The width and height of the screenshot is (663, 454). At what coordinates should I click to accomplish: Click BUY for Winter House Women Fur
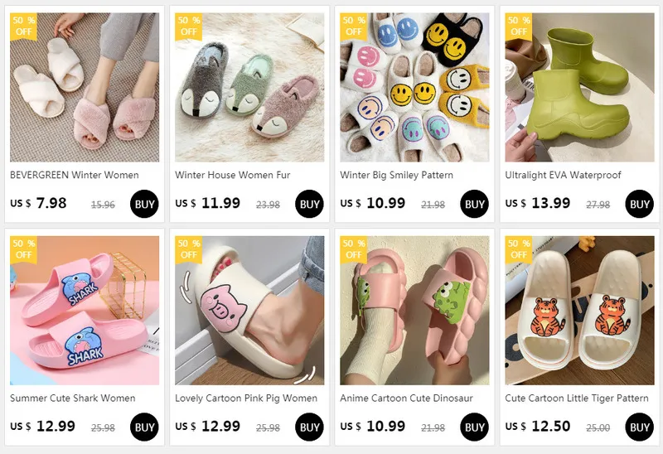pos(309,204)
